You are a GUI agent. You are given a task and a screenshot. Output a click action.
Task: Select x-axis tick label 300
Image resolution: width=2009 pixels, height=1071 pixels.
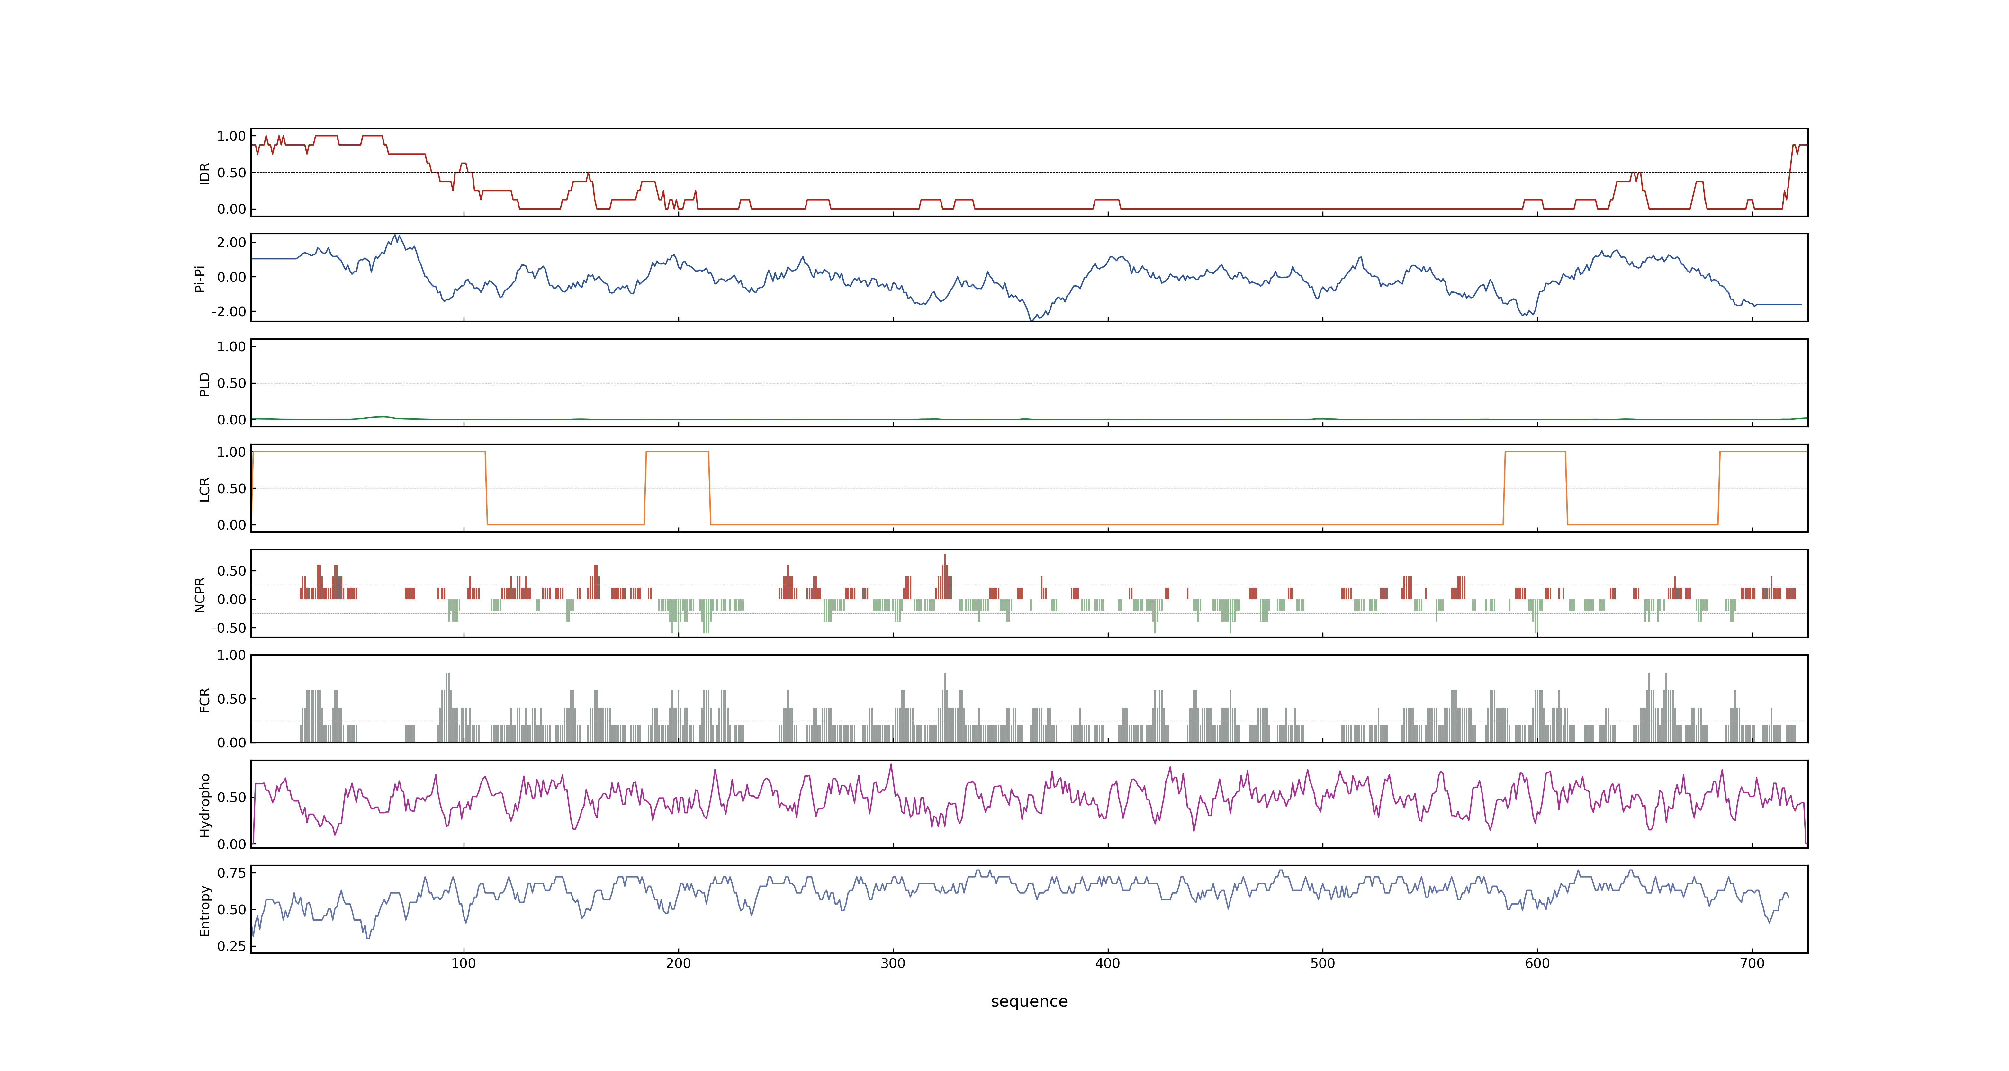(893, 963)
